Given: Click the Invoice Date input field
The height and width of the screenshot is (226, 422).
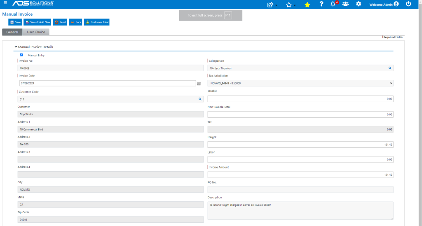Looking at the screenshot, I should coord(108,83).
